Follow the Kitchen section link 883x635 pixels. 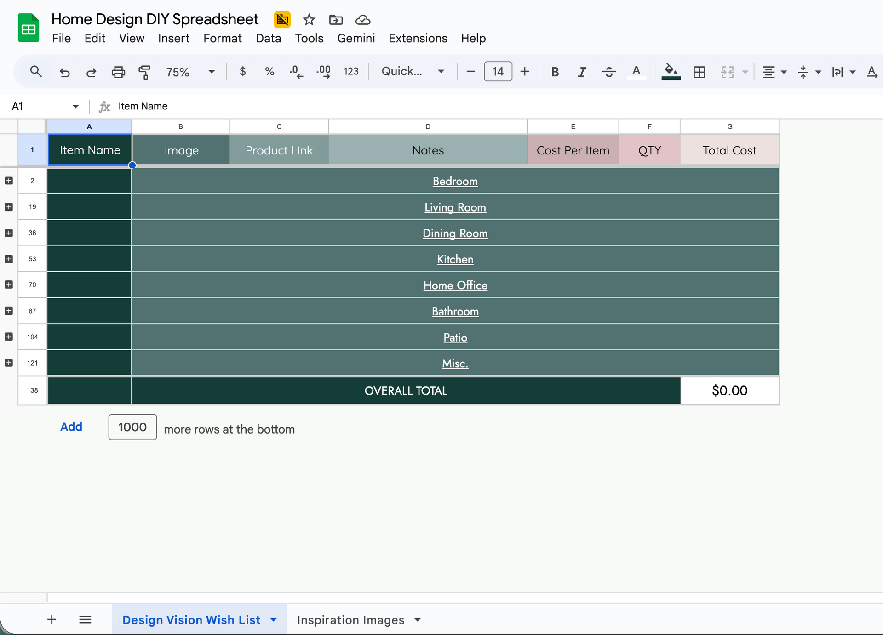pyautogui.click(x=455, y=259)
